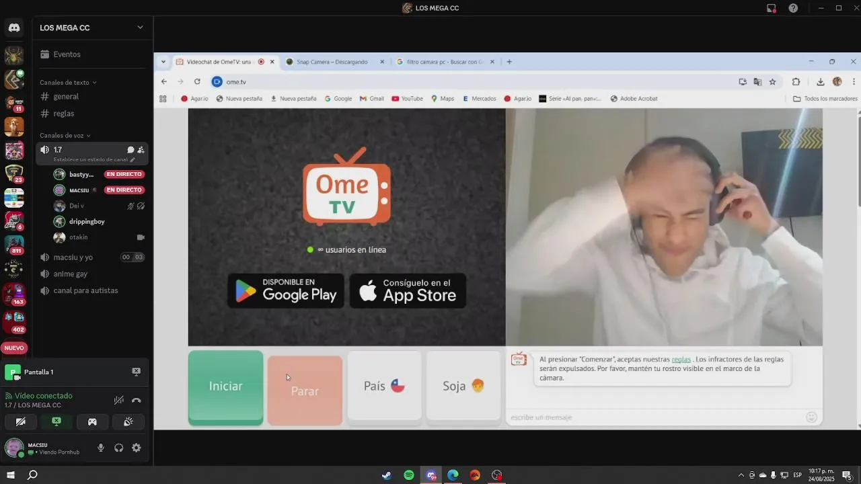Toggle noise suppression icon
This screenshot has width=861, height=484.
coord(119,400)
